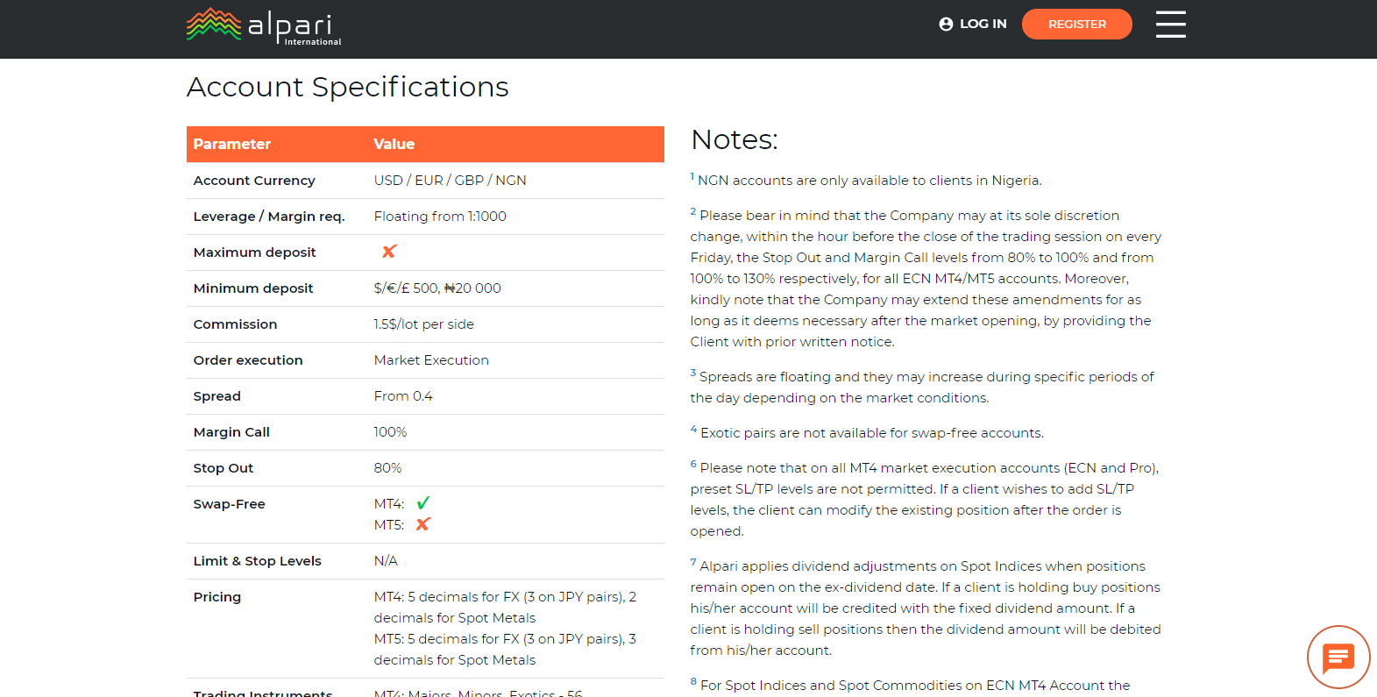Click the user profile icon beside LOG IN

coord(946,25)
